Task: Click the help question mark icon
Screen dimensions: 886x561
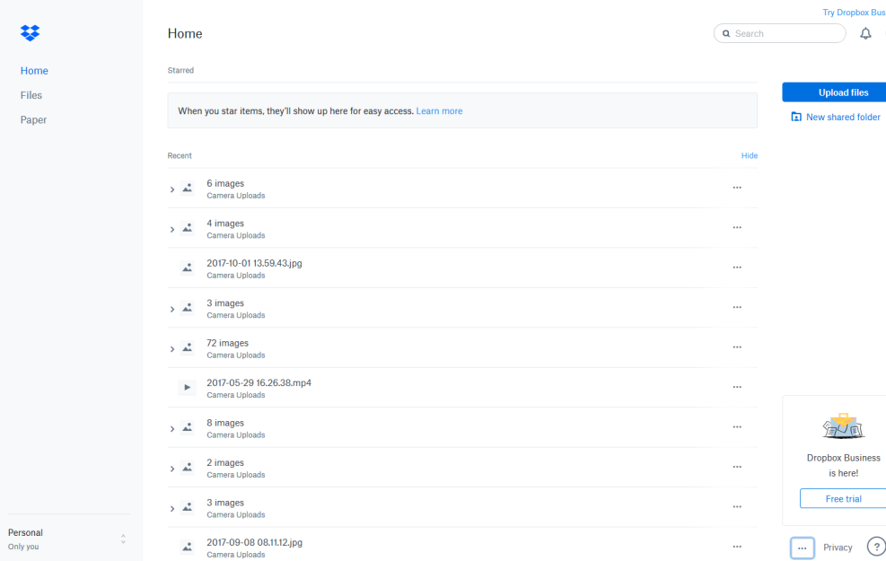Action: [876, 548]
